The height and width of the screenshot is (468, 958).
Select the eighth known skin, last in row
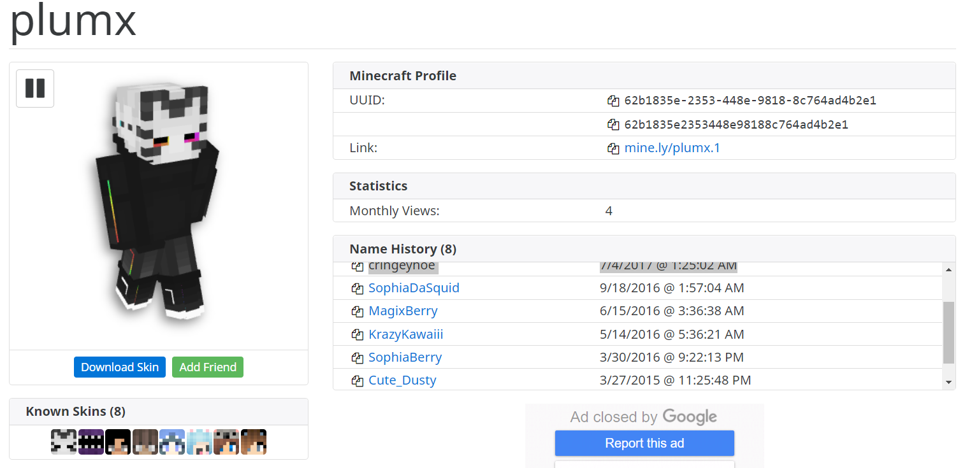click(x=254, y=442)
